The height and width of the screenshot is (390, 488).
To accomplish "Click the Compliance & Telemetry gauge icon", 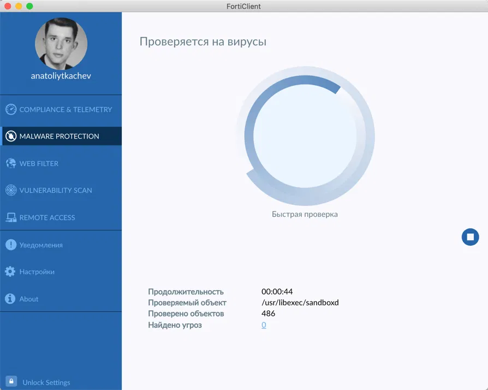I will pos(11,109).
